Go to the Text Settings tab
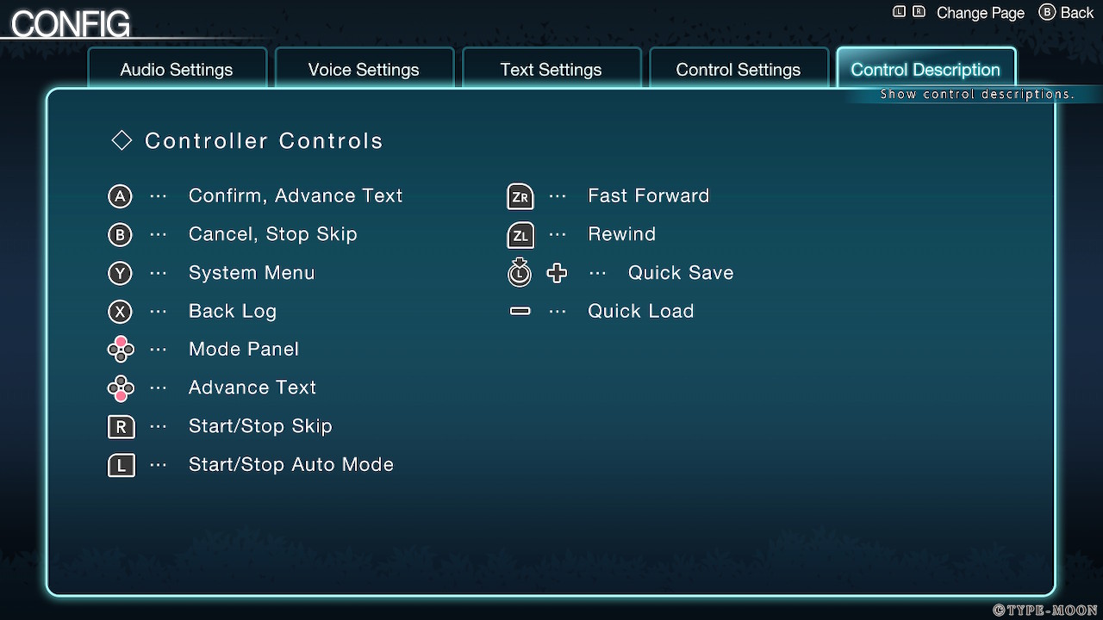 click(x=551, y=70)
